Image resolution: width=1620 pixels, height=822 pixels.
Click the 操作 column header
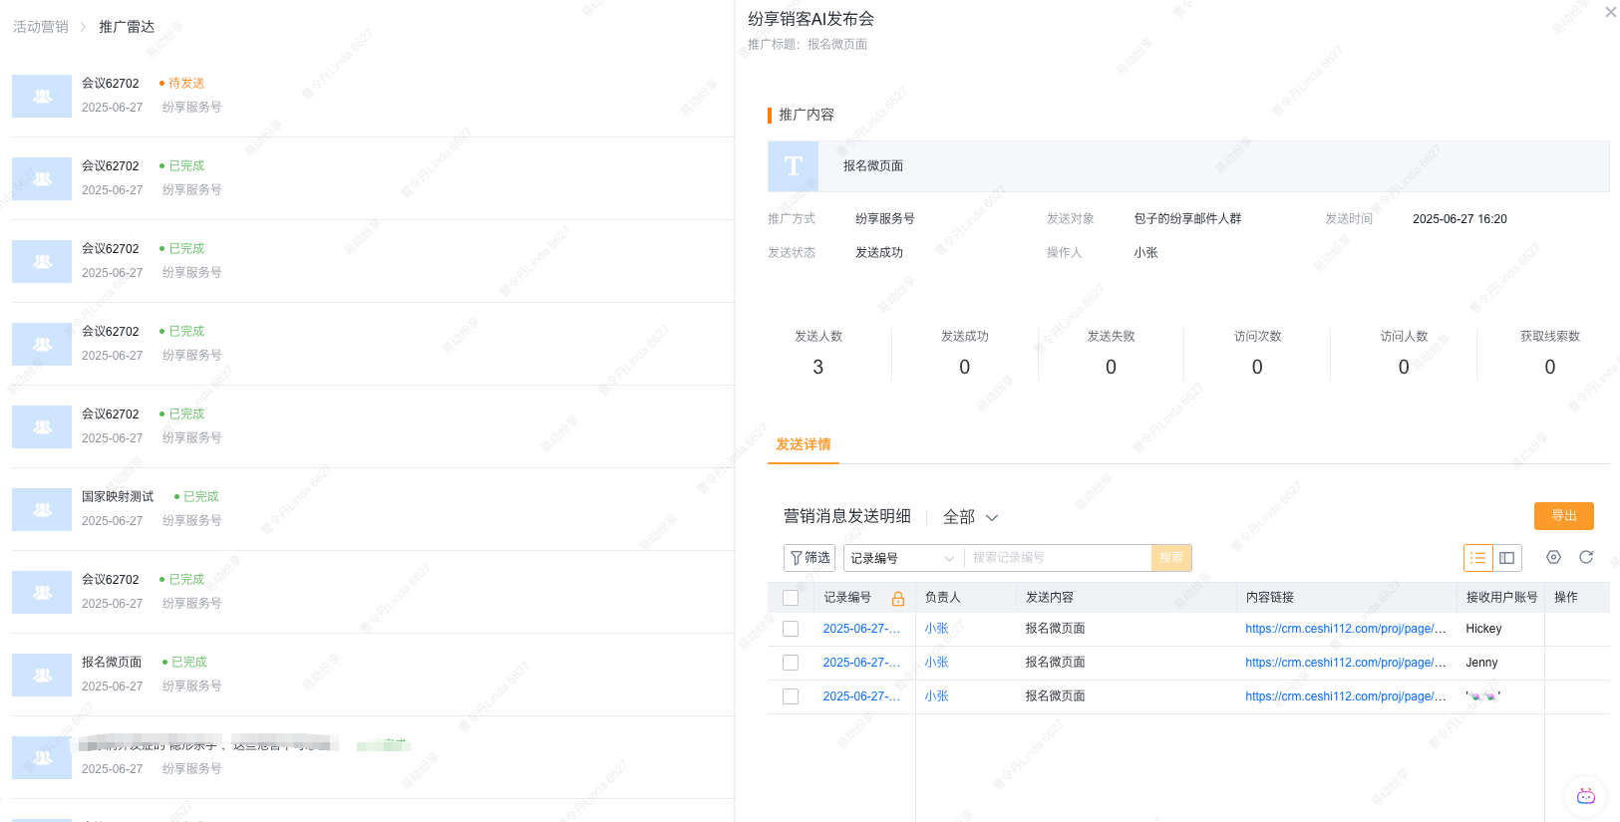1566,598
